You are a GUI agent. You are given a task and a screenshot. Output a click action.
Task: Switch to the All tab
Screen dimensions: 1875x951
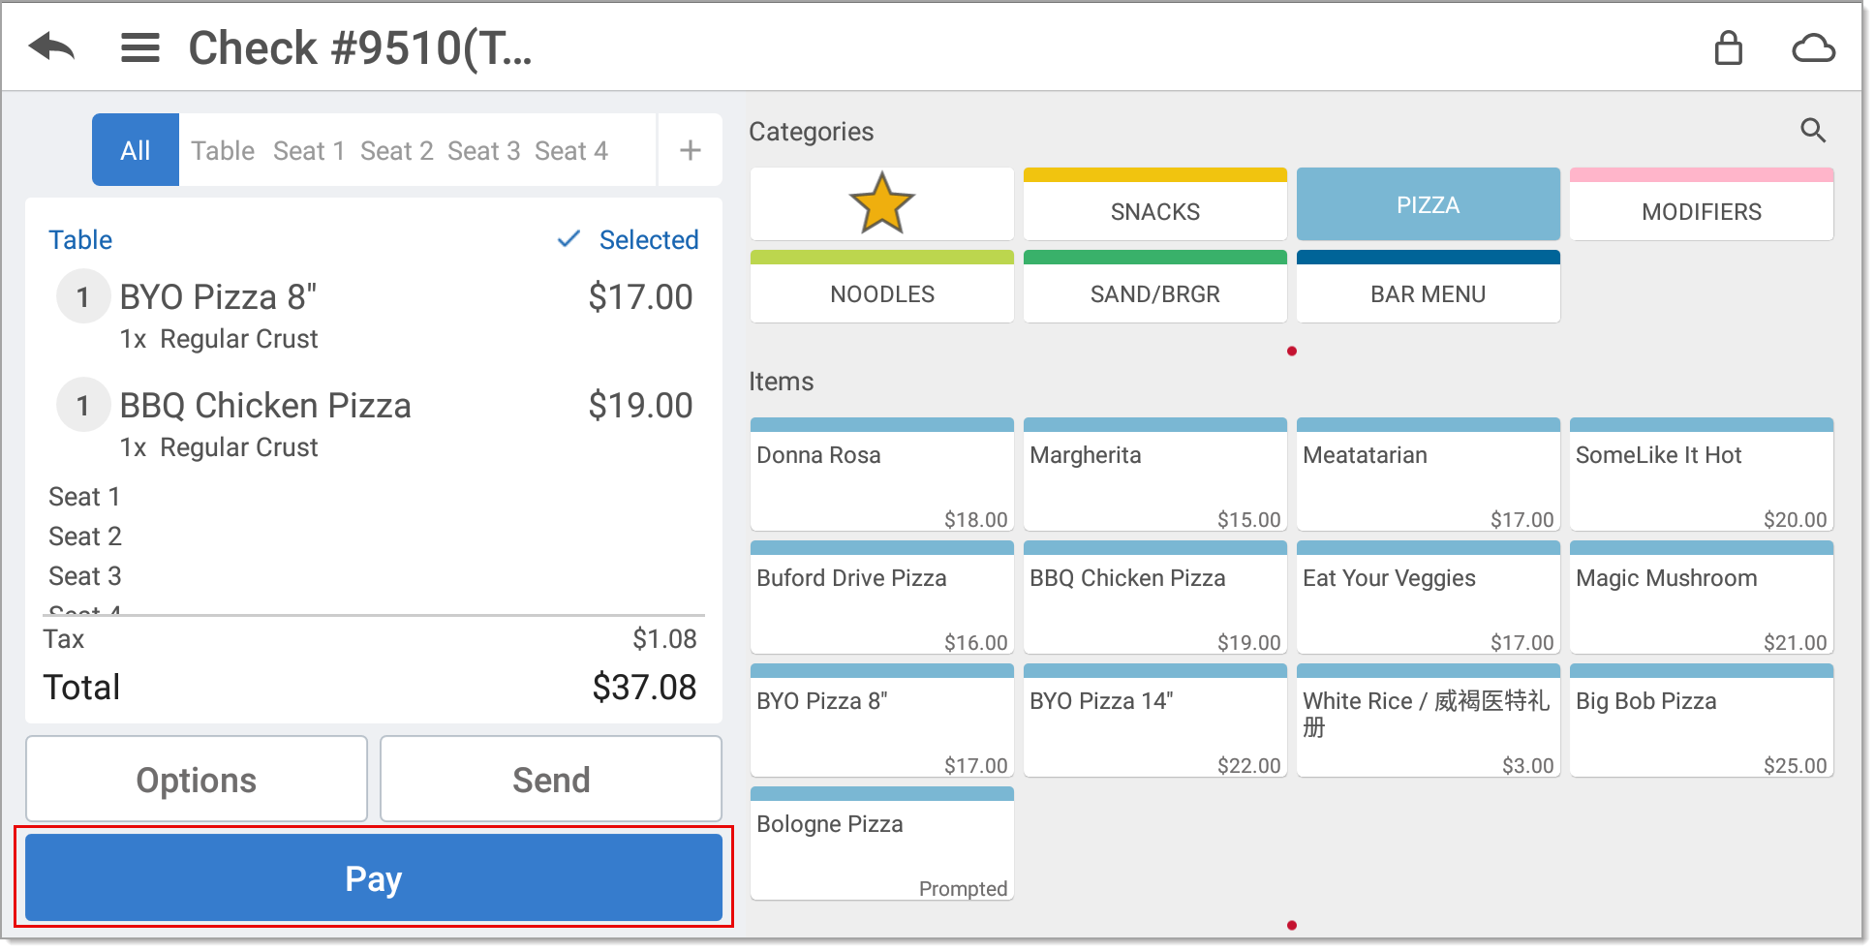click(136, 150)
